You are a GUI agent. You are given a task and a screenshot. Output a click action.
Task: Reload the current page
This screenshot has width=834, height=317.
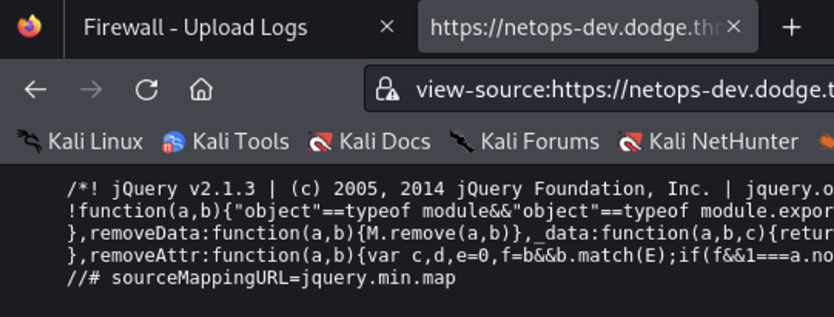pos(146,90)
